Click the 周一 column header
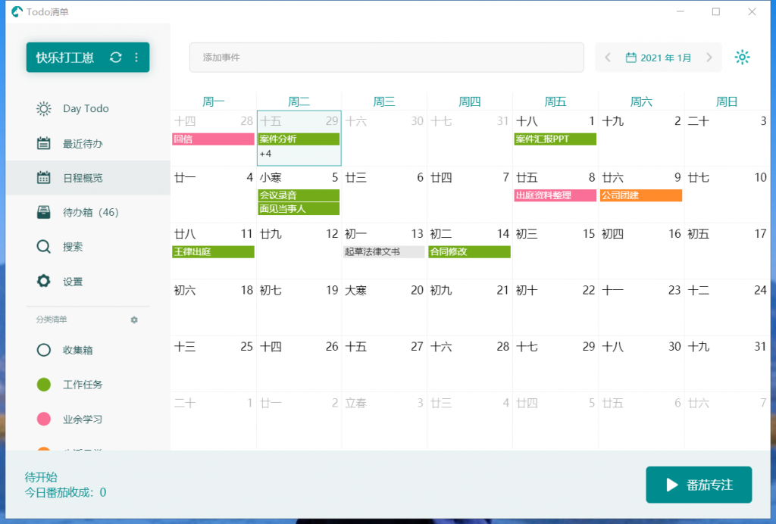The image size is (776, 524). tap(213, 101)
